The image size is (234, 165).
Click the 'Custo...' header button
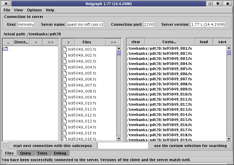click(169, 42)
